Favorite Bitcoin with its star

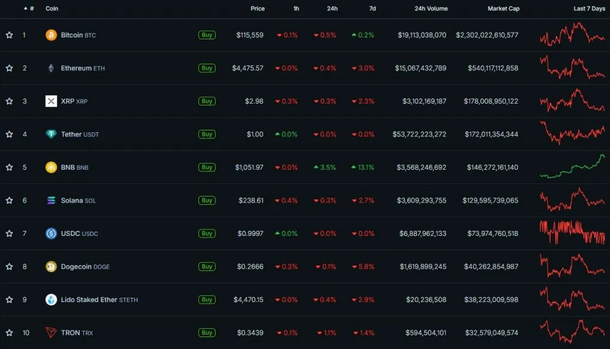(x=10, y=35)
